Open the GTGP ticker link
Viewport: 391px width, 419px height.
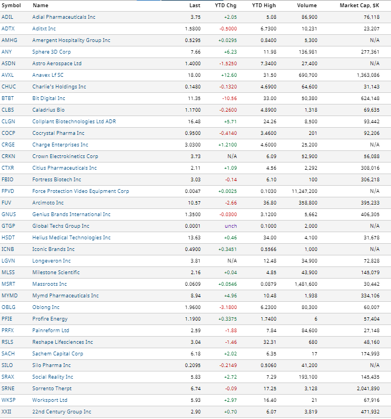8,226
